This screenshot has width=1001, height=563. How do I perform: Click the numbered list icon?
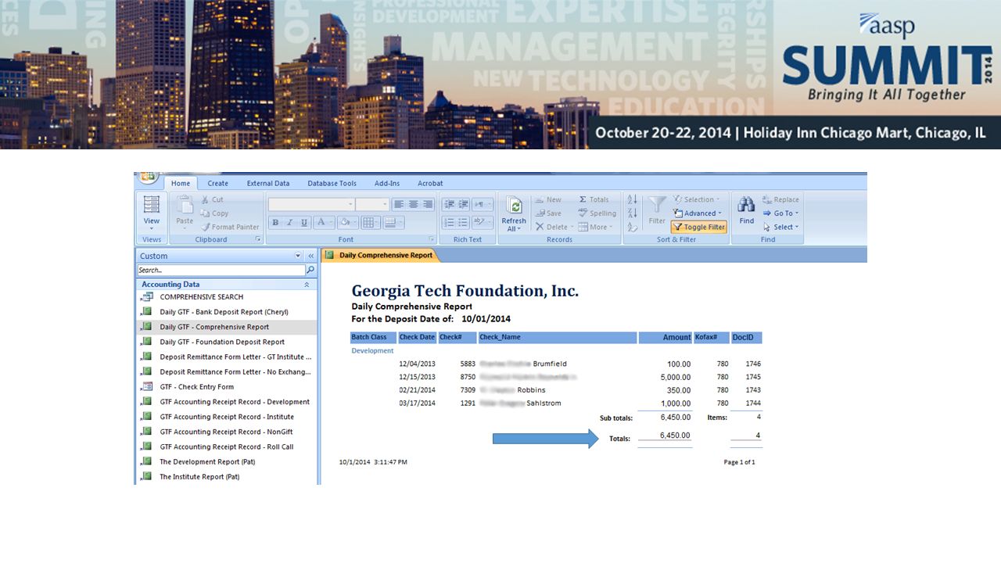[450, 223]
